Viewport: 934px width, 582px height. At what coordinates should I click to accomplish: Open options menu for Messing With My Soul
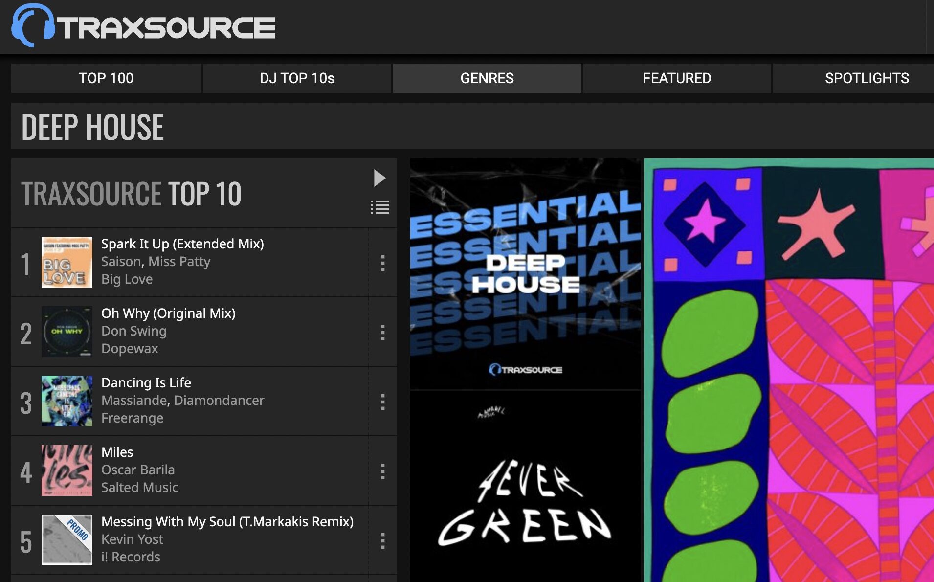[383, 540]
